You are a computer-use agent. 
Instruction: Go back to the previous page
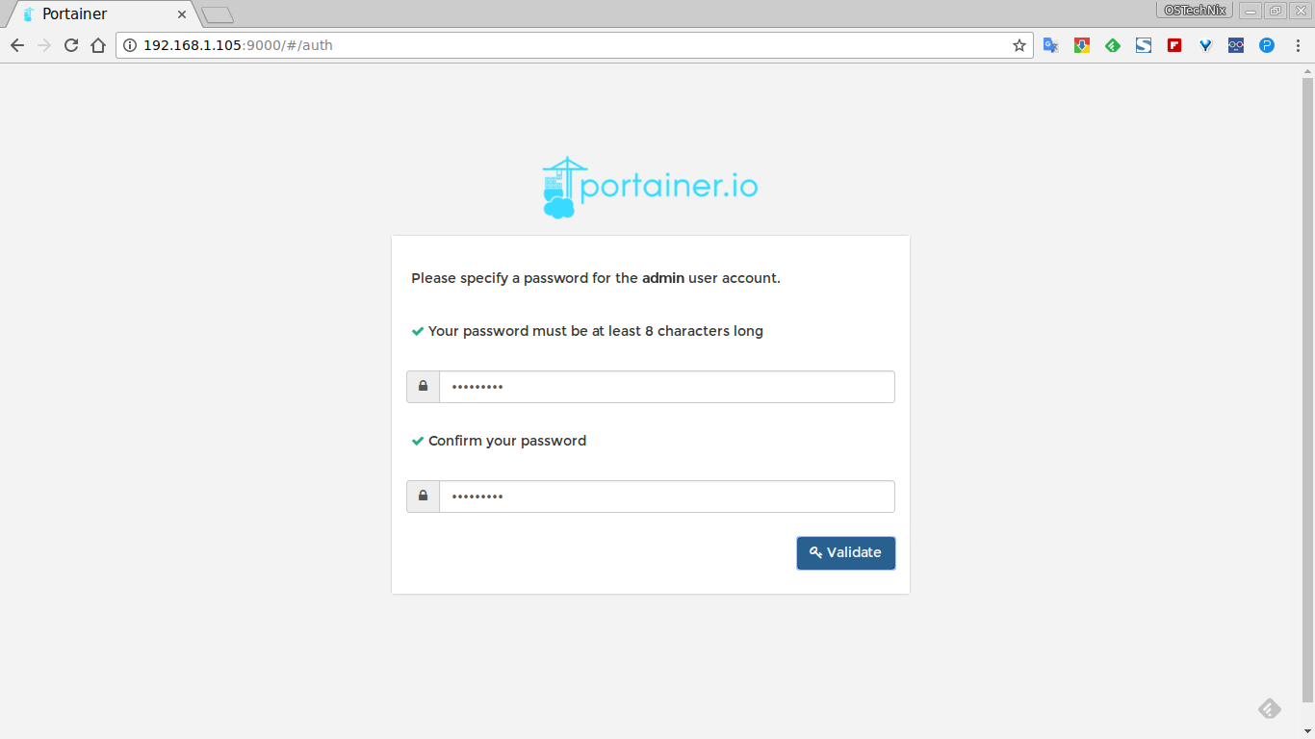coord(17,45)
